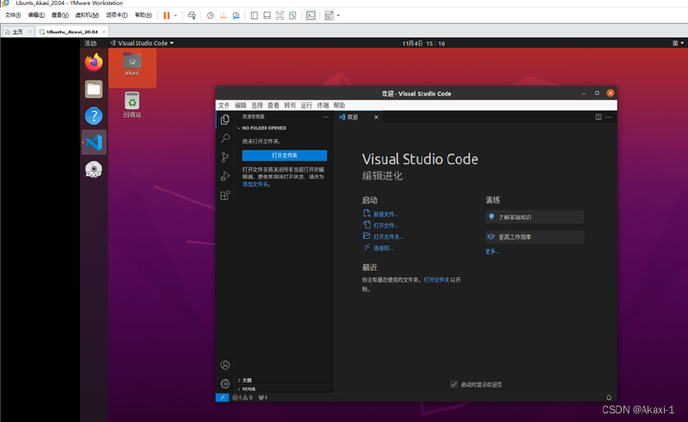
Task: Open the 选择 menu in VS Code
Action: [257, 105]
